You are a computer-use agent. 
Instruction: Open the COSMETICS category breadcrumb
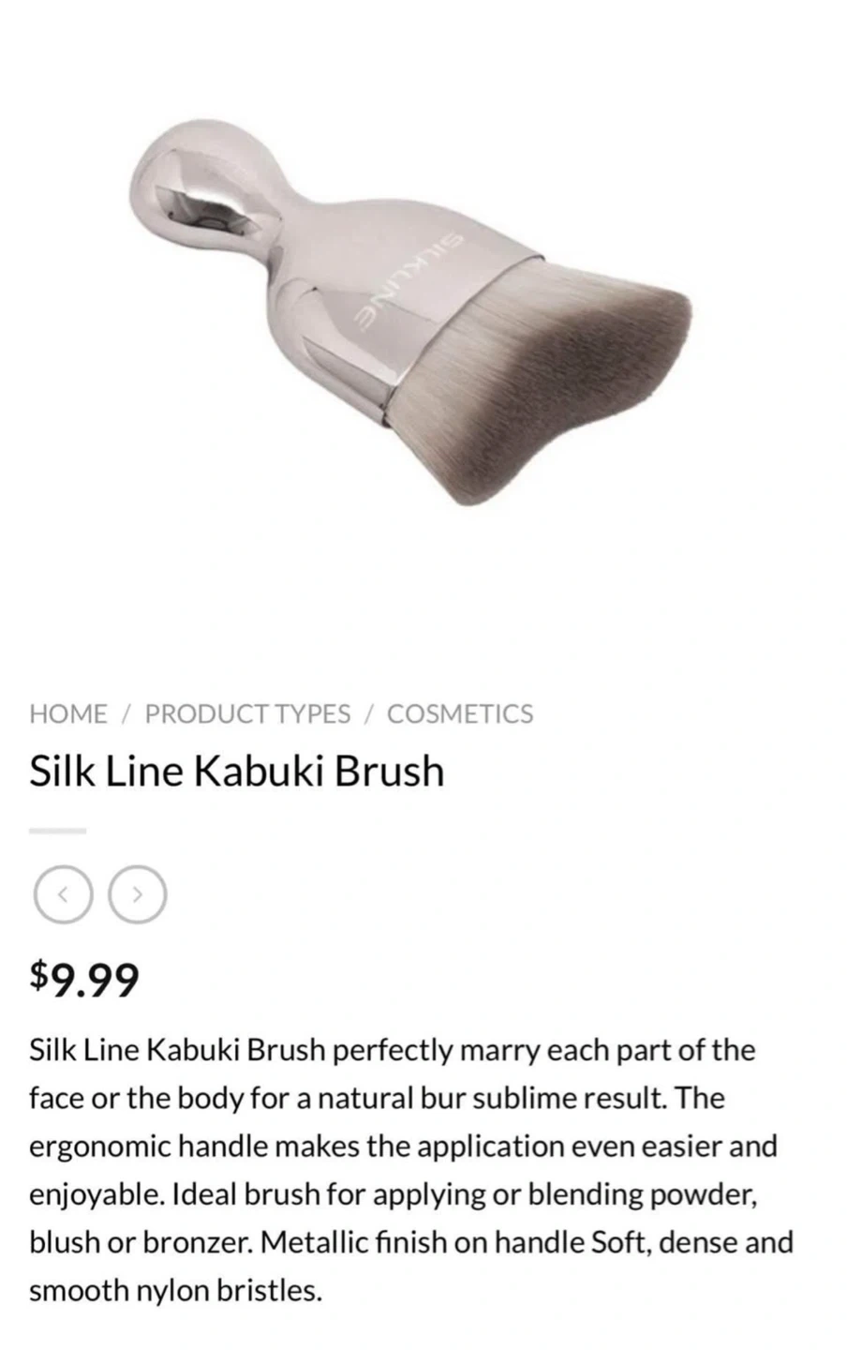[459, 713]
